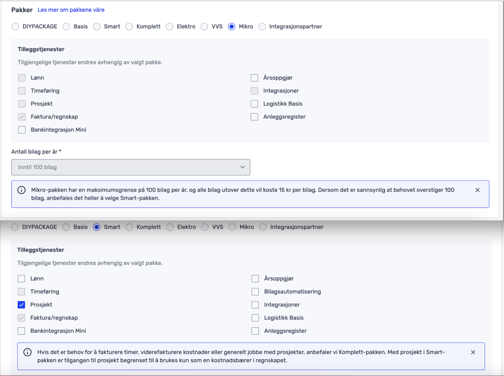Click info icon in the Mikro-pakken notice
504x376 pixels.
22,190
